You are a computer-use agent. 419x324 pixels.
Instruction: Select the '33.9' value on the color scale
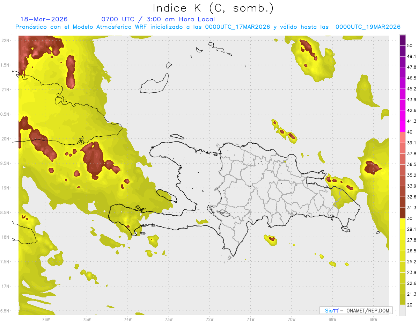412,186
